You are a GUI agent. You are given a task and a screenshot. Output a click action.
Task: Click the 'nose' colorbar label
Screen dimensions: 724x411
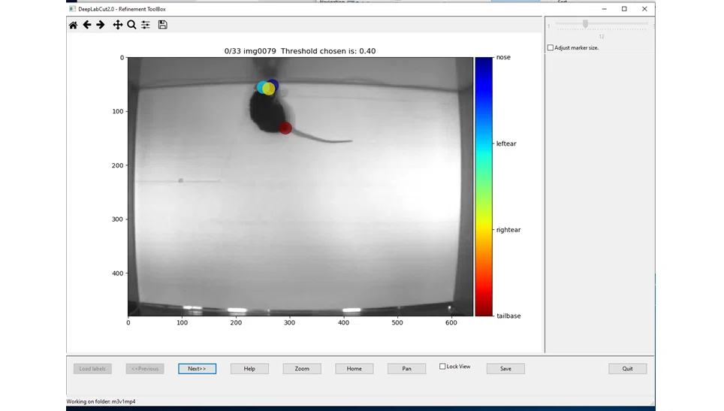coord(503,57)
